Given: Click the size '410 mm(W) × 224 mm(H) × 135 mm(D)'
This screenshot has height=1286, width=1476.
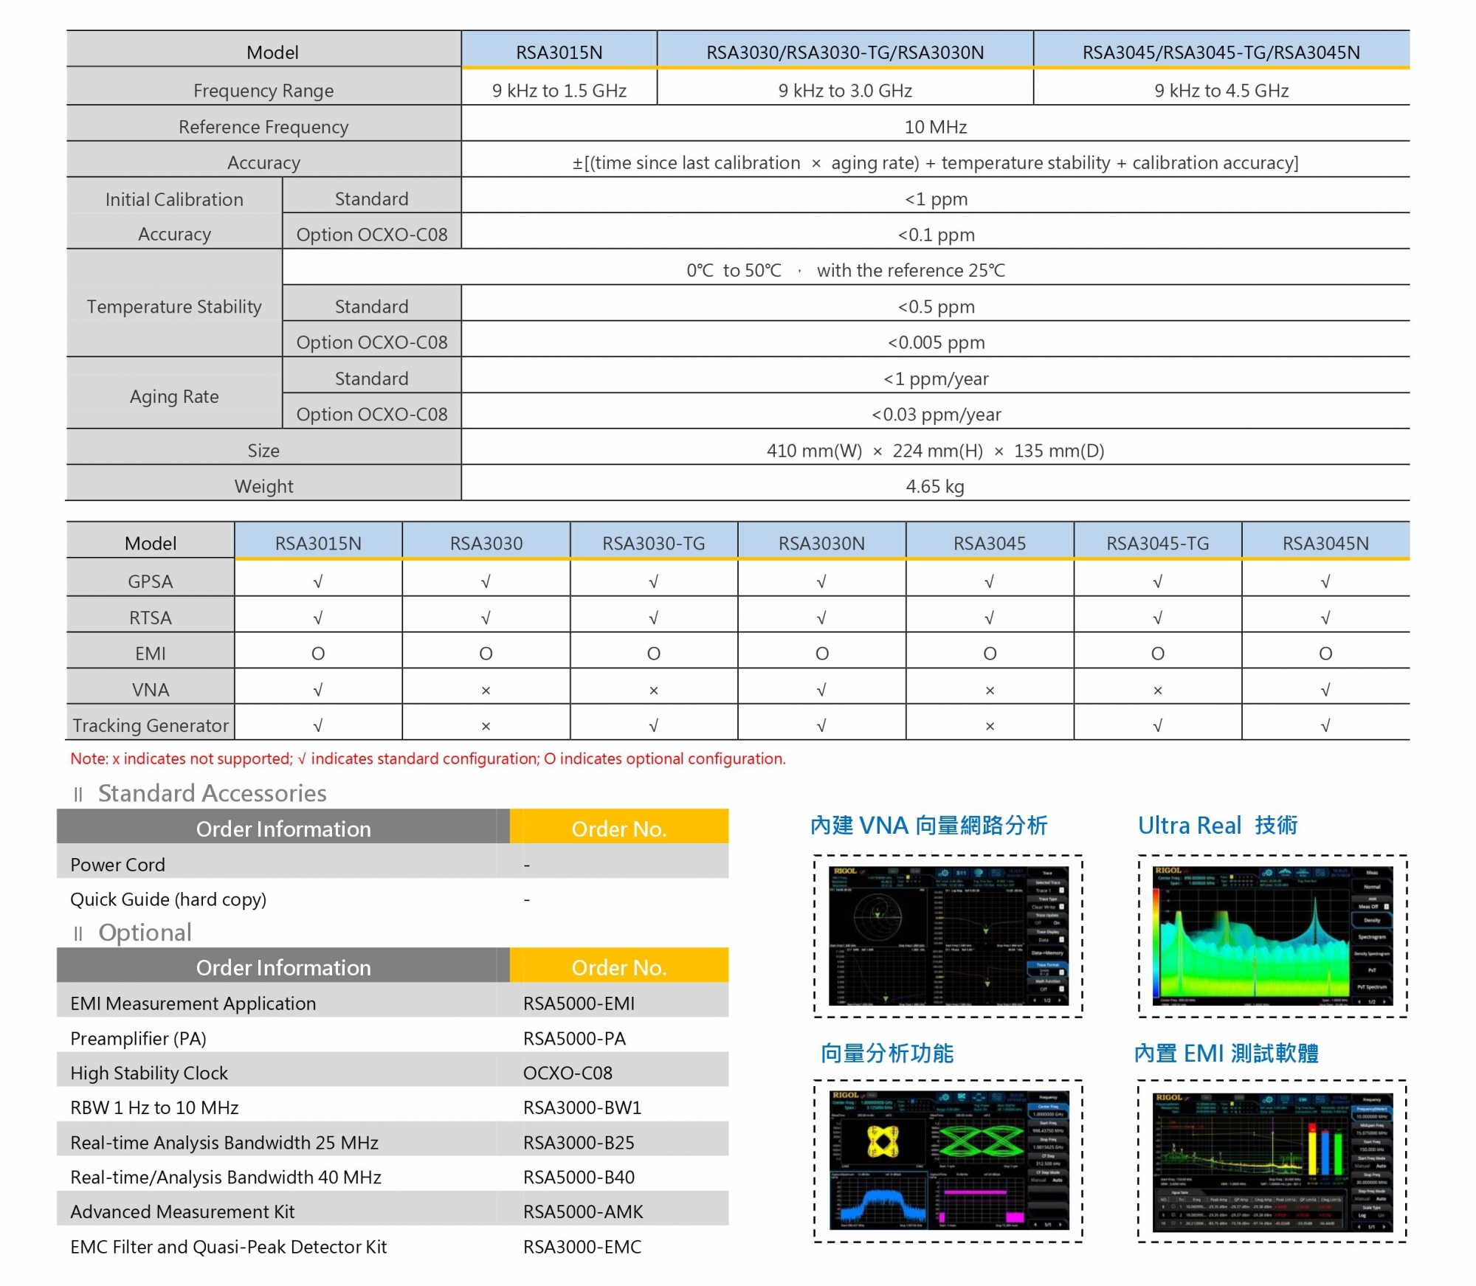Looking at the screenshot, I should [936, 450].
